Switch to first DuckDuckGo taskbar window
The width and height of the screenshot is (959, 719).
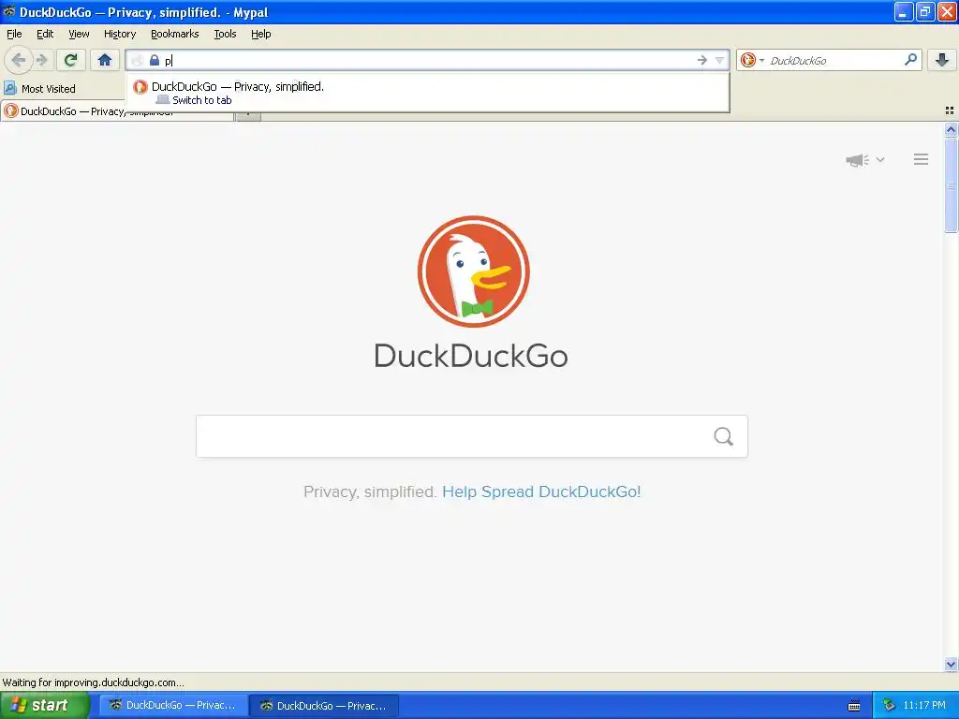tap(173, 706)
